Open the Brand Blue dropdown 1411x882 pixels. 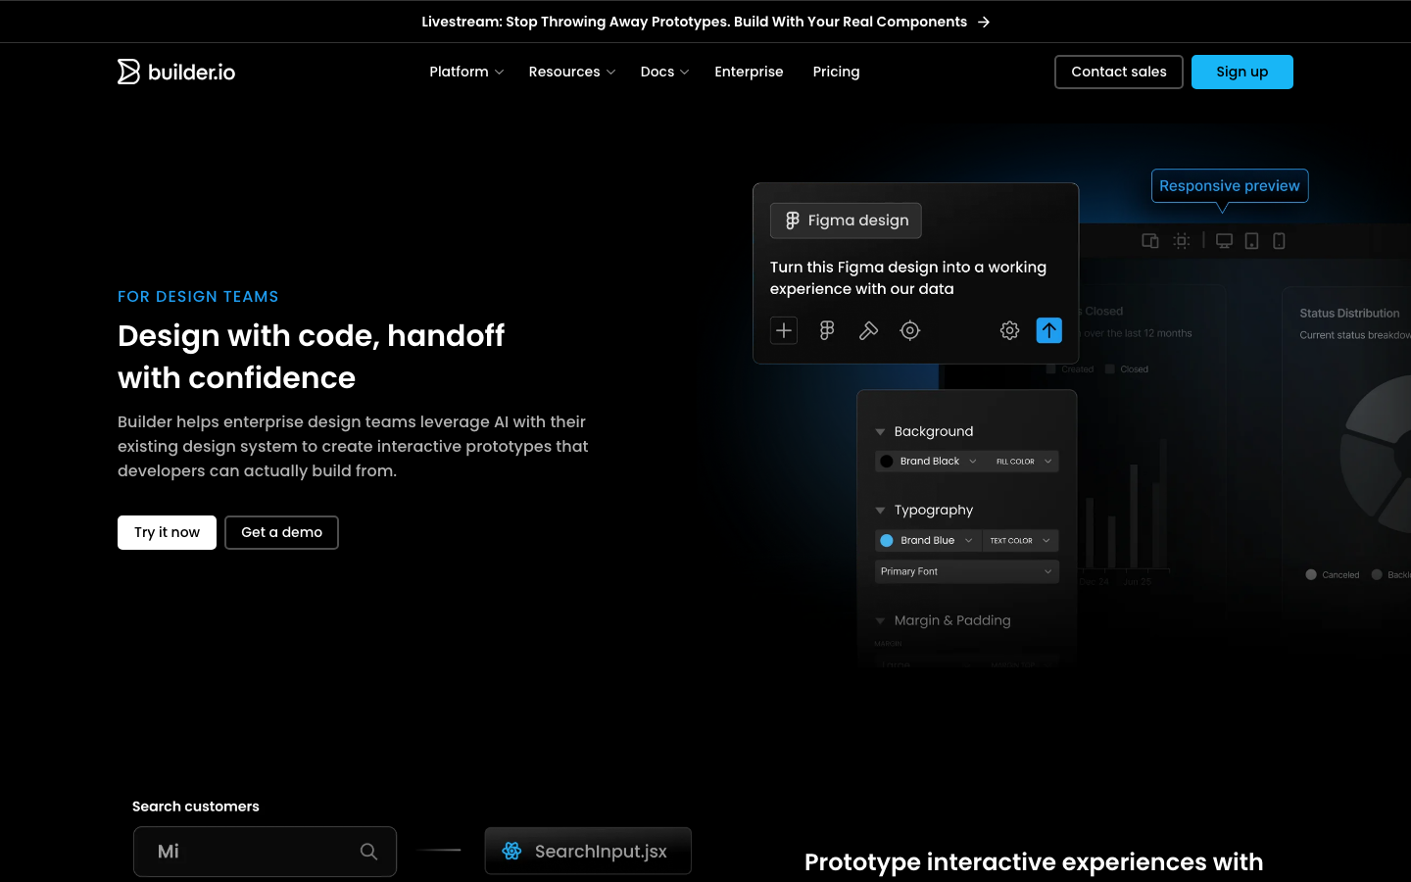(926, 540)
